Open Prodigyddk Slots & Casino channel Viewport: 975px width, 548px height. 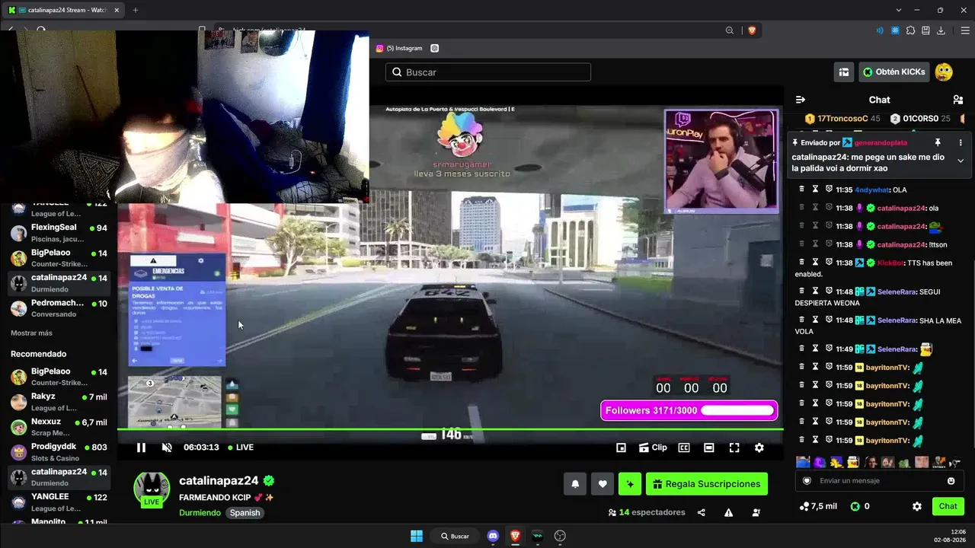click(59, 452)
